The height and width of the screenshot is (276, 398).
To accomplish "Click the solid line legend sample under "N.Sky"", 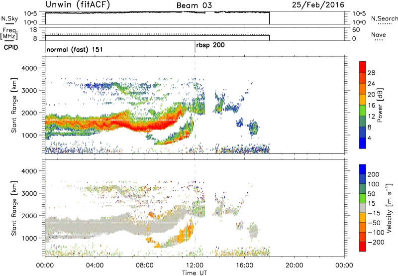I will point(9,24).
